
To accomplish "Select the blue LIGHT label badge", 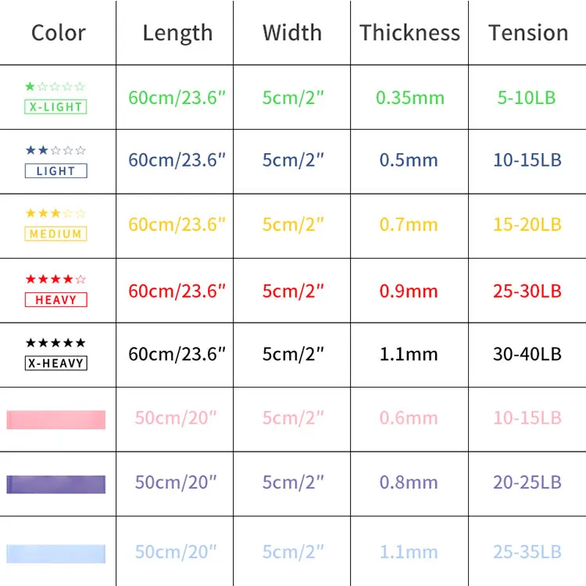I will pos(55,171).
